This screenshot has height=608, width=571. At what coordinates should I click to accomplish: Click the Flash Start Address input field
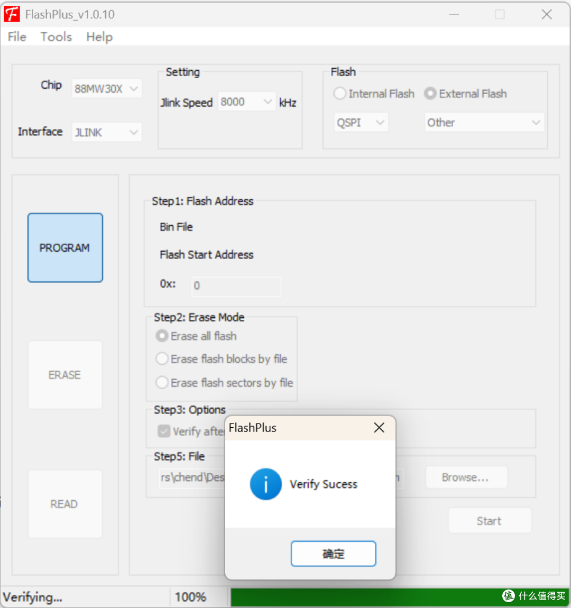pos(236,286)
